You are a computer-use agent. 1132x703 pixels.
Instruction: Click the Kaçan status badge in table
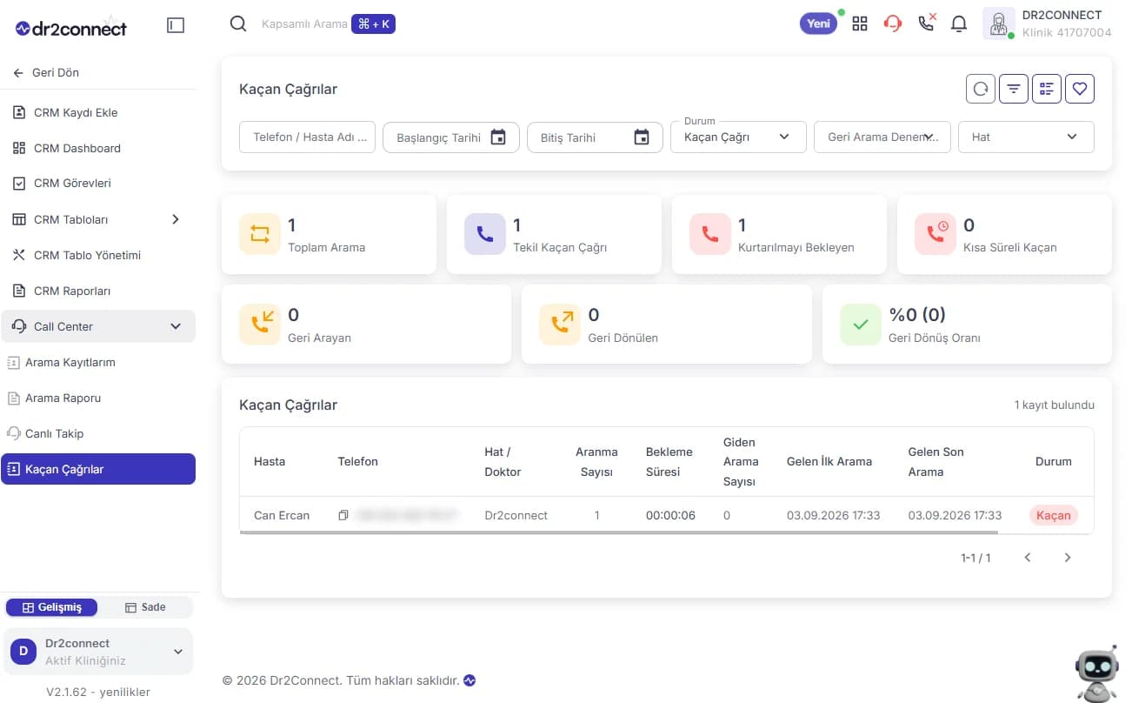[x=1053, y=515]
